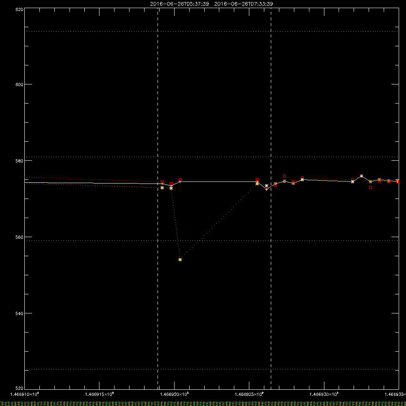Screen dimensions: 406x406
Task: Select the 580 y-axis label
Action: 19,161
